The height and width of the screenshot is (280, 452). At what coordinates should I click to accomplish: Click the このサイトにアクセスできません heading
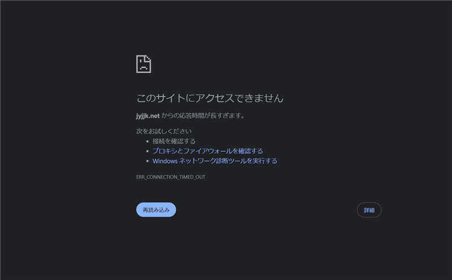(x=210, y=98)
